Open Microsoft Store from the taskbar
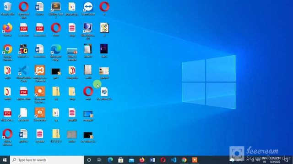The width and height of the screenshot is (293, 164). pyautogui.click(x=121, y=160)
